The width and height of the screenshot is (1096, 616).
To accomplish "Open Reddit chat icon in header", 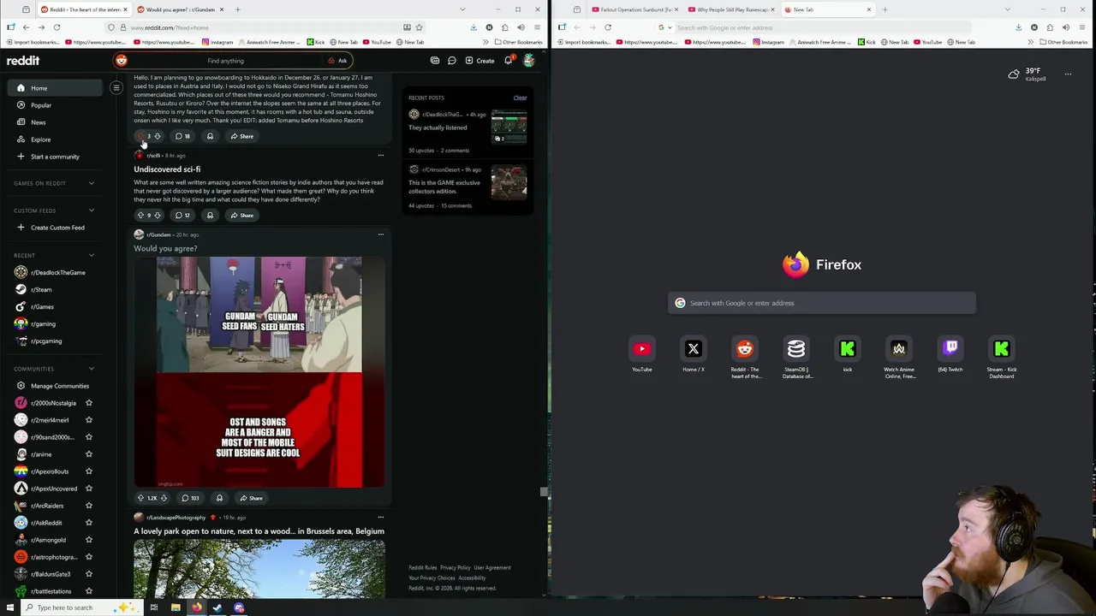I will (x=451, y=61).
